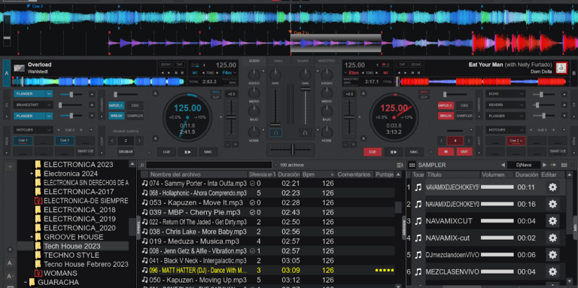Click the Overload track cover art
The image size is (578, 288).
pos(19,68)
